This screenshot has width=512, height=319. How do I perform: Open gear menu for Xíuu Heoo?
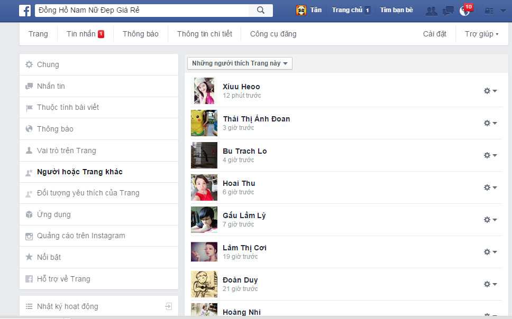(490, 91)
